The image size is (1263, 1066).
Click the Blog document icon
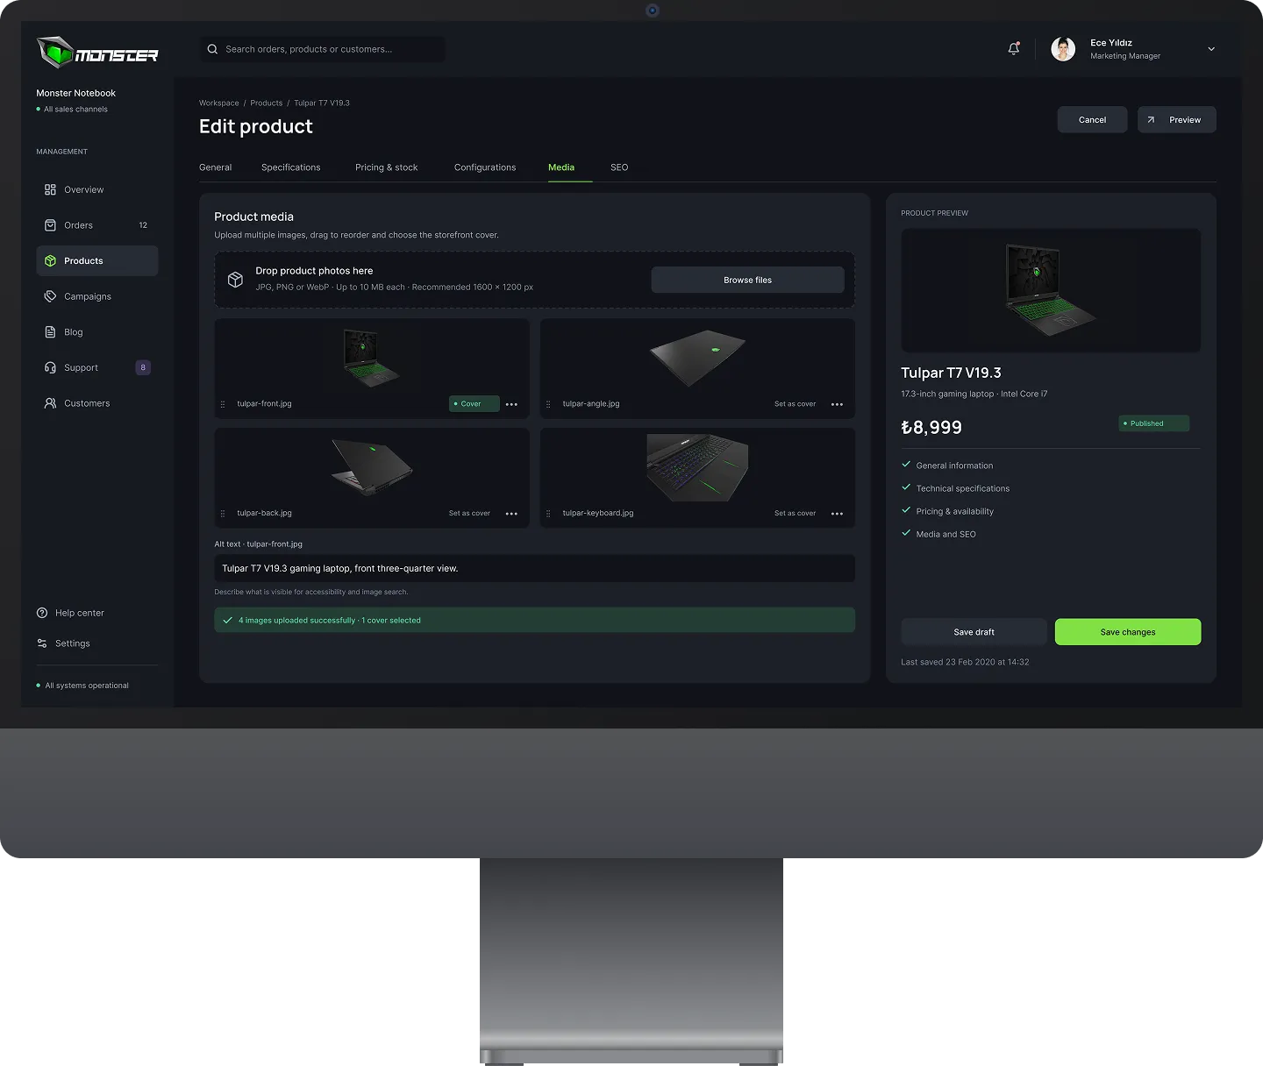(50, 332)
